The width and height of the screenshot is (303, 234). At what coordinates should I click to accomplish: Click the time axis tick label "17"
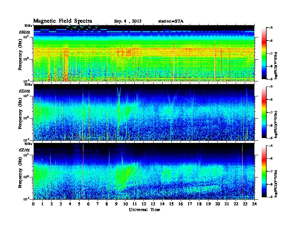pos(190,204)
